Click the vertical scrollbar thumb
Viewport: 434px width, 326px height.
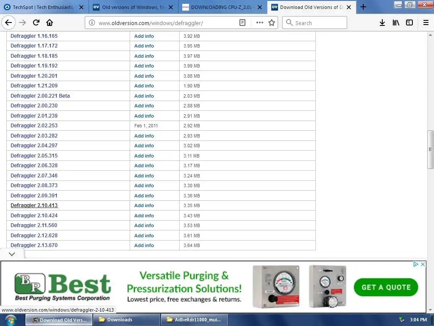[430, 149]
